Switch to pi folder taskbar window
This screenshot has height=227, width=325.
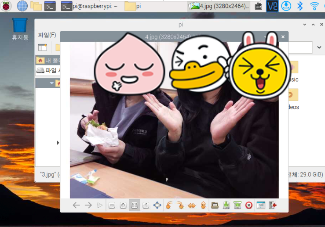133,6
